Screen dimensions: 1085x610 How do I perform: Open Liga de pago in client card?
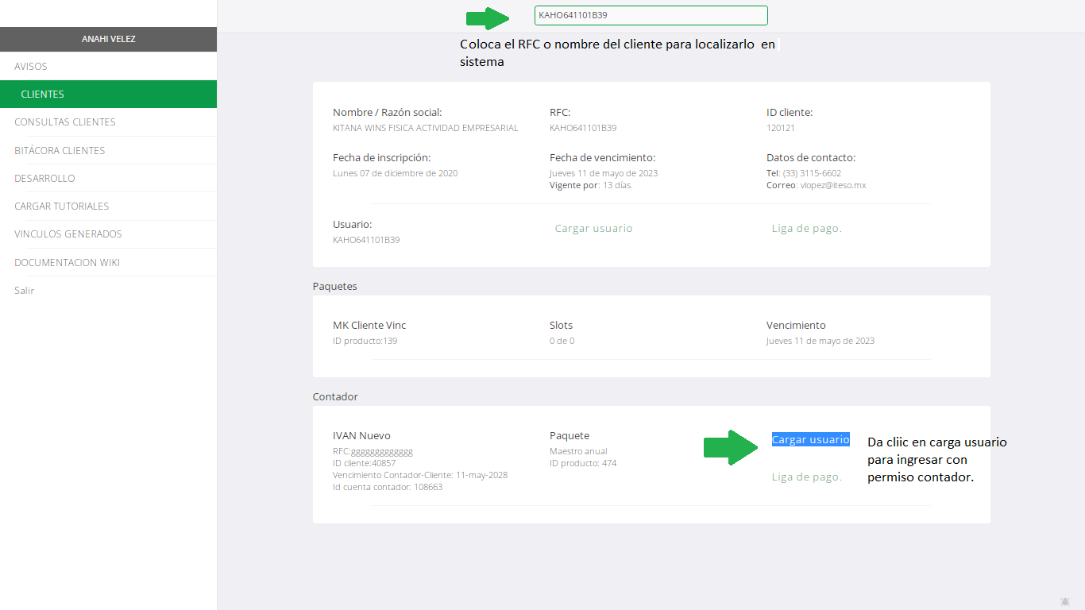click(806, 229)
